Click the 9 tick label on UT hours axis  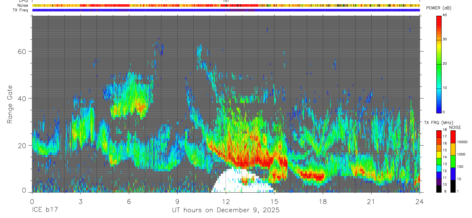point(177,201)
